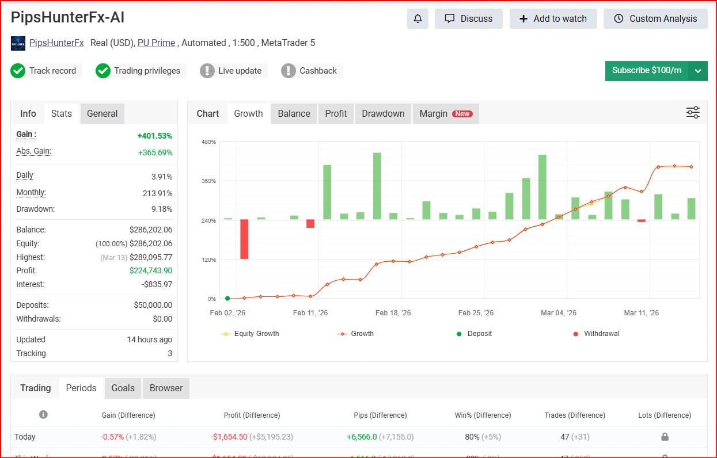The height and width of the screenshot is (458, 717).
Task: Click the $224,743.90 profit value
Action: (151, 270)
